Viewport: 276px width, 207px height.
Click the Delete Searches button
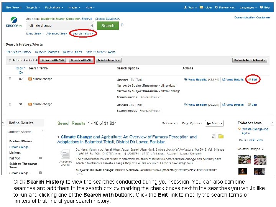109,61
